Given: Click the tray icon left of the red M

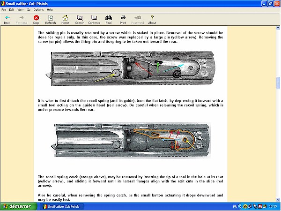Looking at the screenshot, I should [255, 206].
